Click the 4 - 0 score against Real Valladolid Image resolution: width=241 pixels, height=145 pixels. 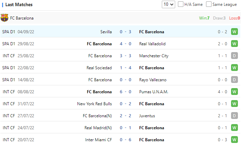click(125, 44)
